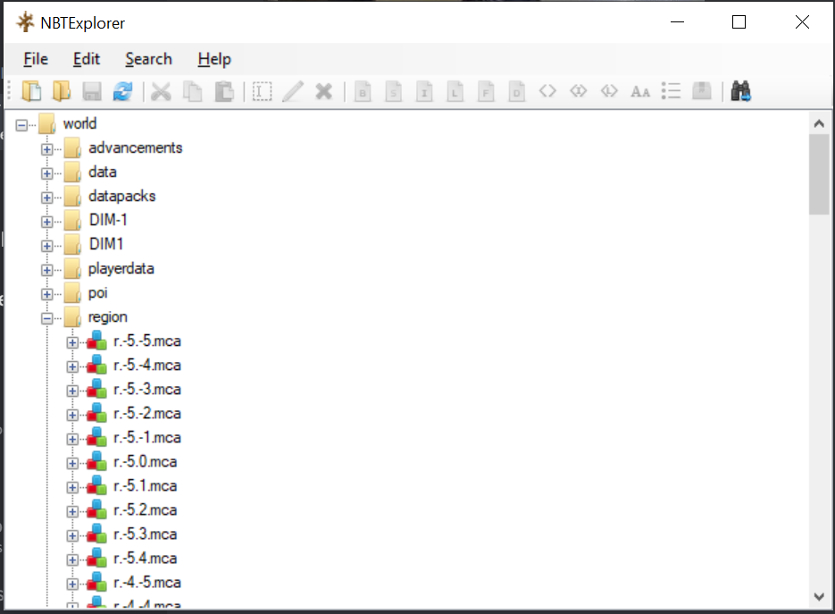Click the Paste clipboard icon
This screenshot has width=835, height=614.
pyautogui.click(x=224, y=91)
